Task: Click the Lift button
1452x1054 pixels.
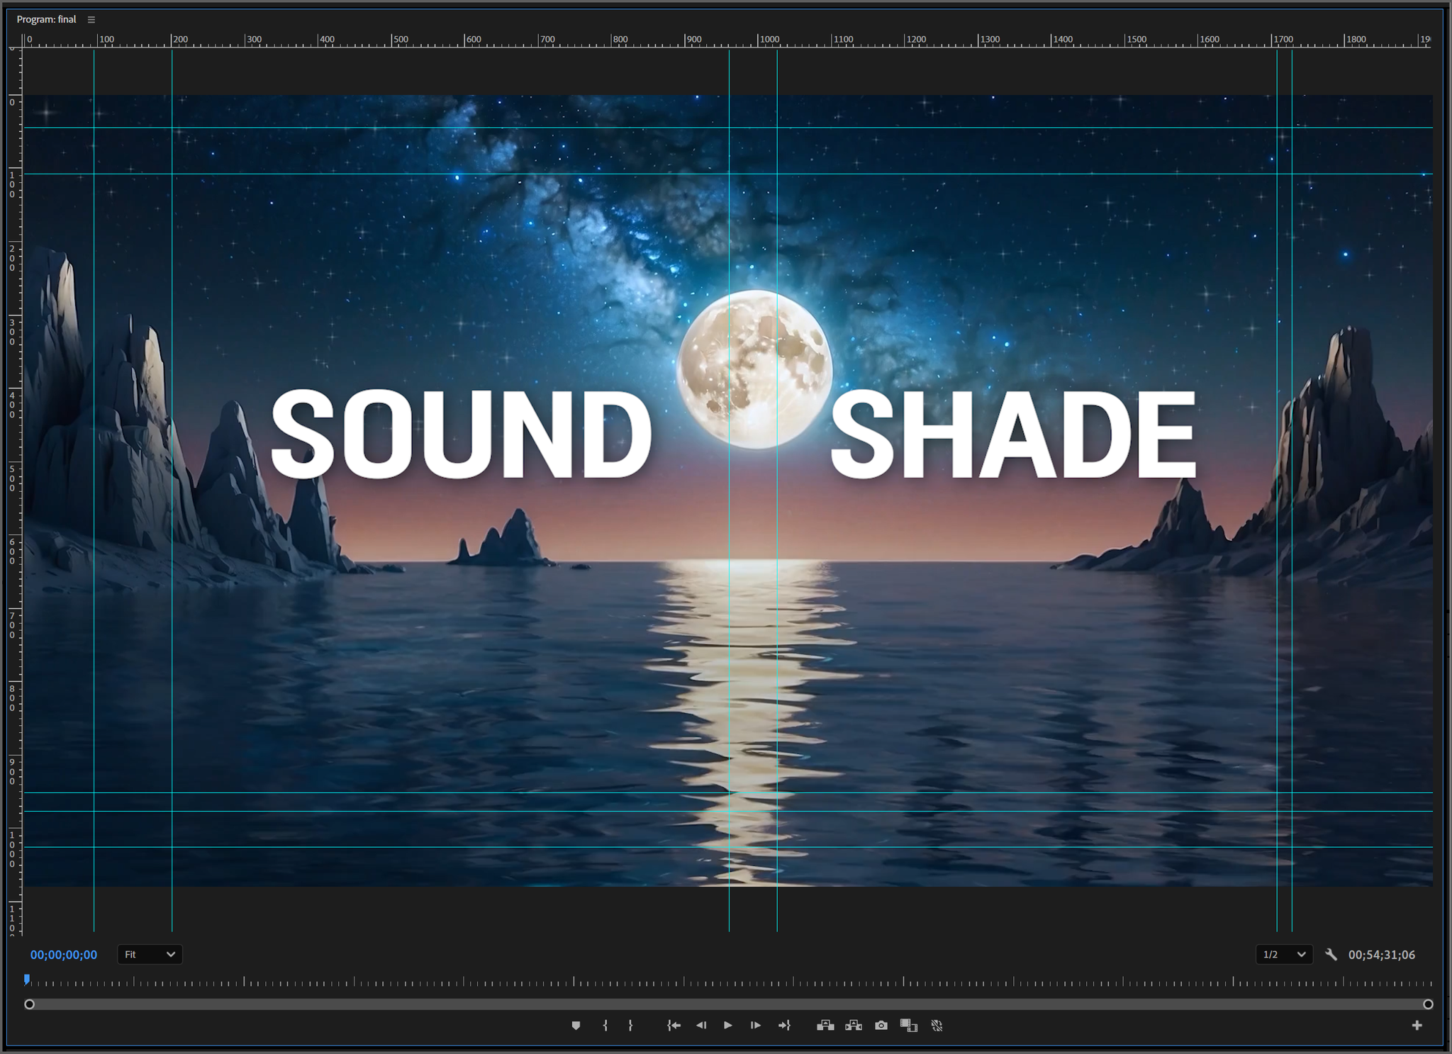Action: 825,1025
